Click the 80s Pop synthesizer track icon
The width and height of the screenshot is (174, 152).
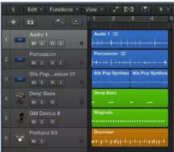tap(20, 79)
